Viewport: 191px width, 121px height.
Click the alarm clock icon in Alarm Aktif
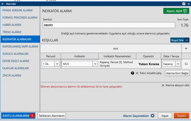pos(185,11)
